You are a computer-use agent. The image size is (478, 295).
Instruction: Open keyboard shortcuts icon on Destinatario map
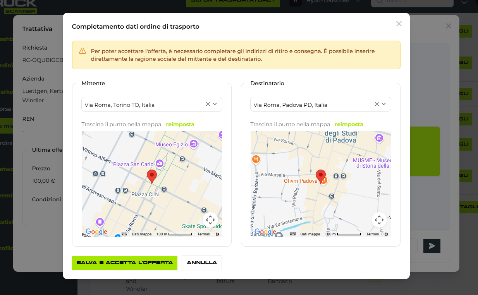[x=293, y=234]
